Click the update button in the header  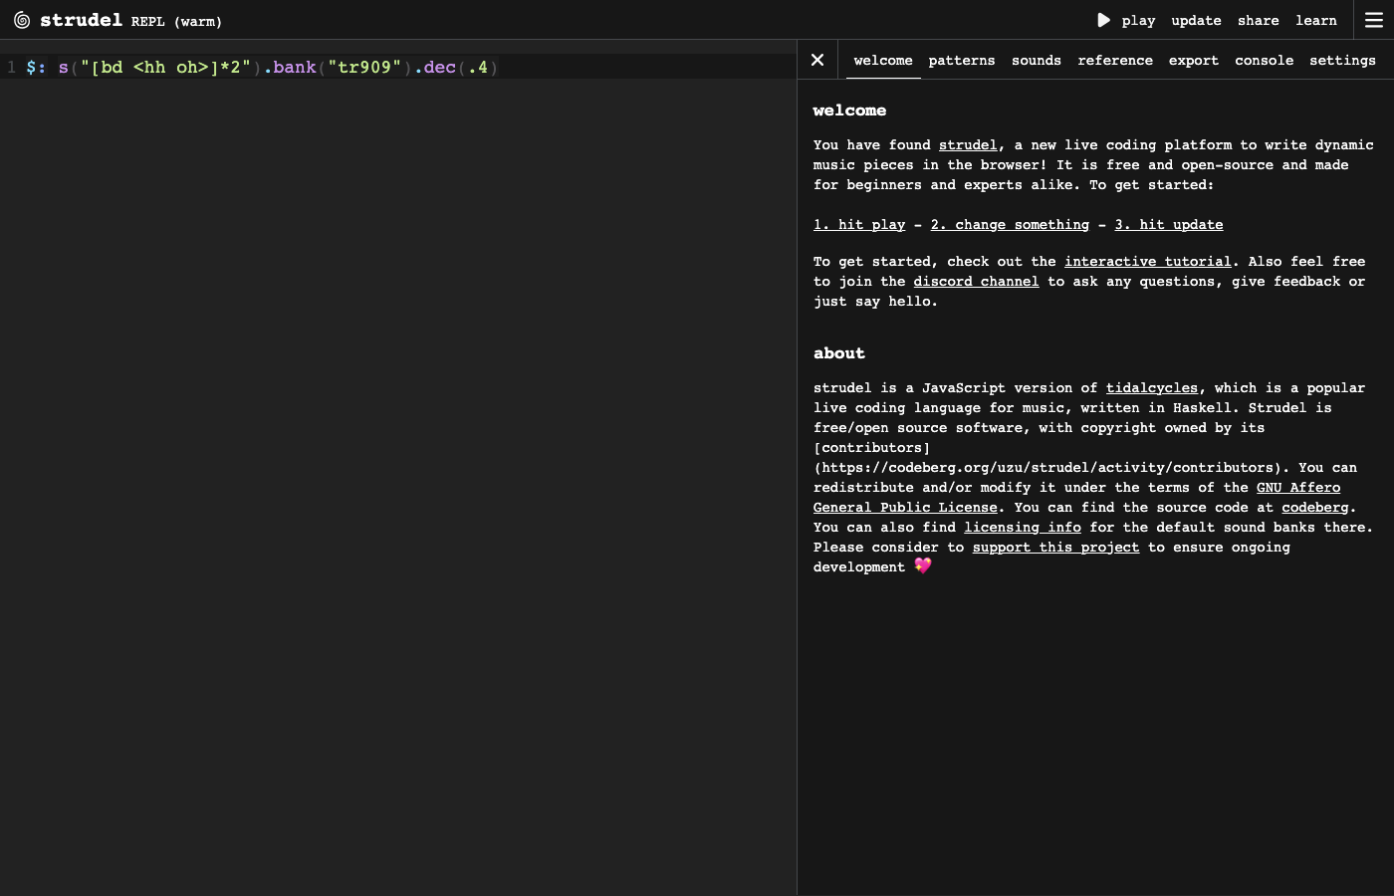coord(1196,20)
